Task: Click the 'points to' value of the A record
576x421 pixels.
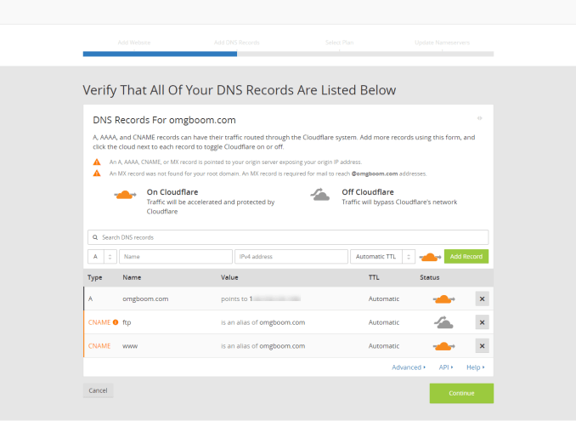Action: click(x=261, y=299)
